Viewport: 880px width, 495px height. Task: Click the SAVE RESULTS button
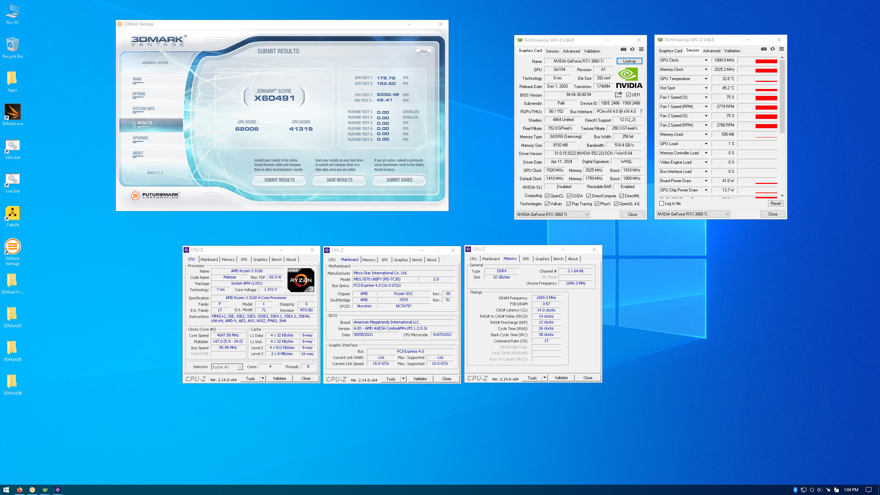[339, 180]
